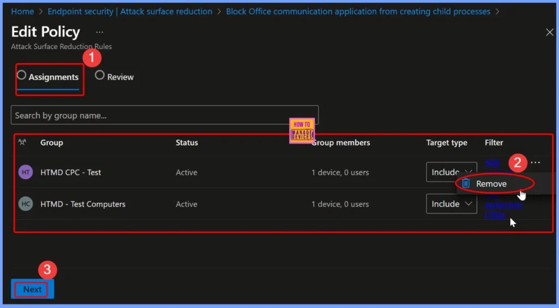Image resolution: width=559 pixels, height=308 pixels.
Task: Click member count for HTMD - Test Computers
Action: 340,204
